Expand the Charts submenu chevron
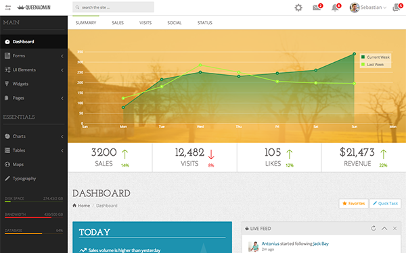 tap(62, 136)
